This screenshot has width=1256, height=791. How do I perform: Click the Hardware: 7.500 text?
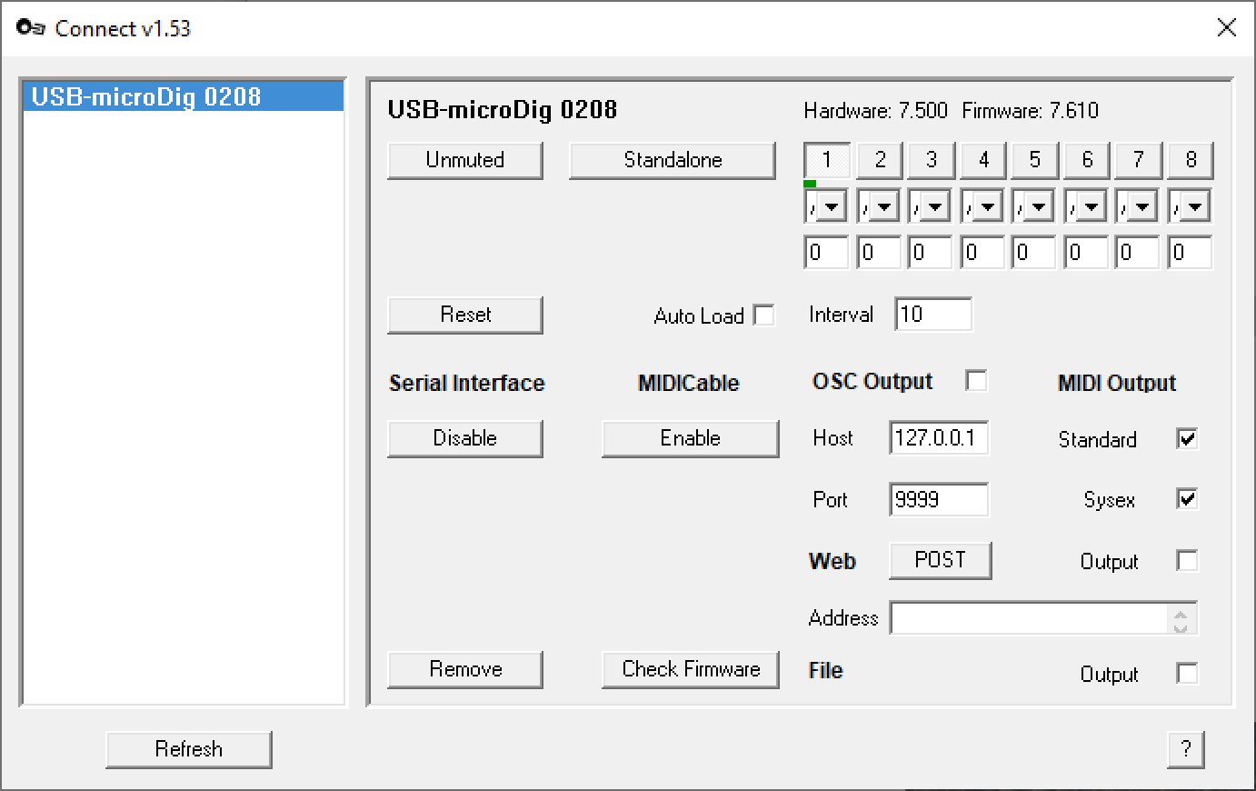click(875, 111)
